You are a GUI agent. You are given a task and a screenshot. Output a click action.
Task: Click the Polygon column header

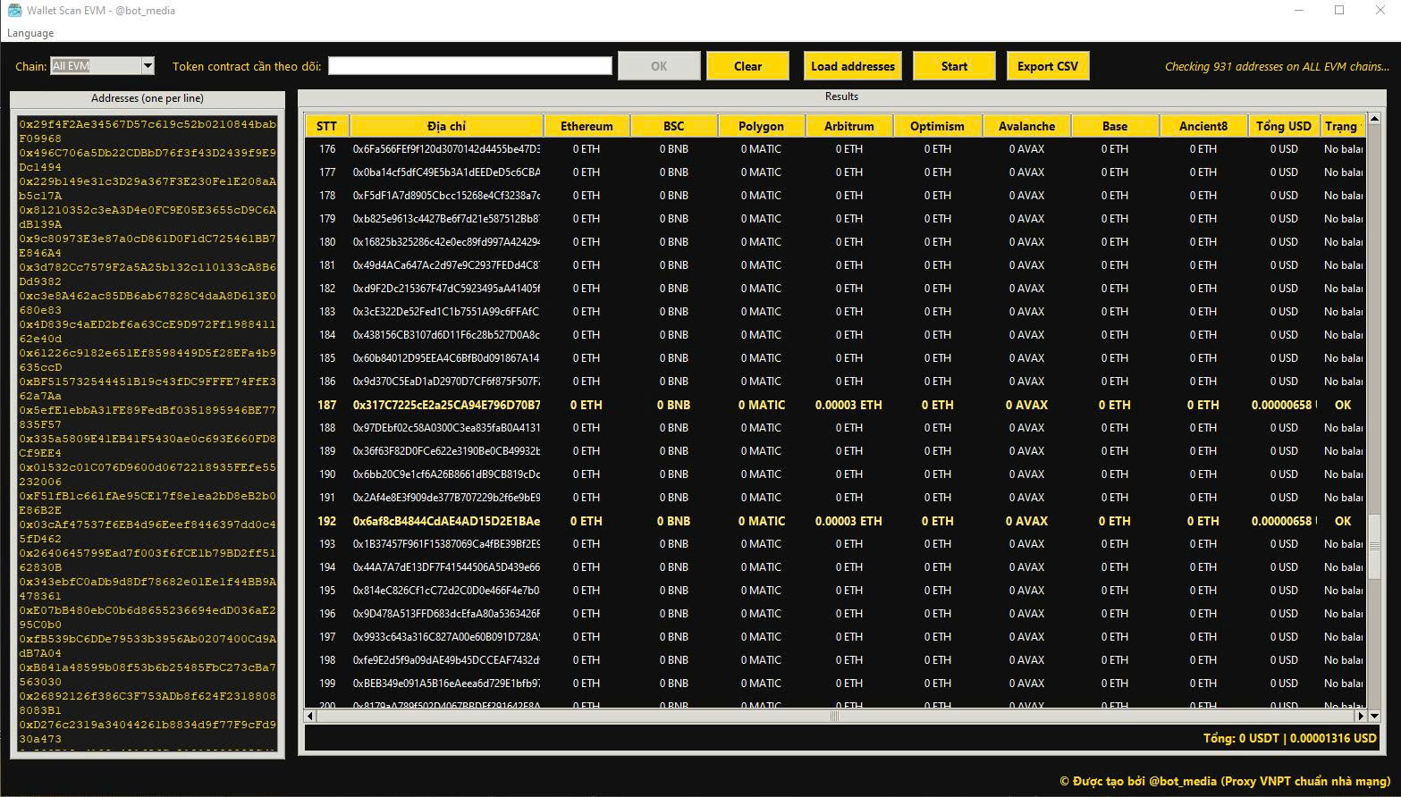click(x=762, y=126)
